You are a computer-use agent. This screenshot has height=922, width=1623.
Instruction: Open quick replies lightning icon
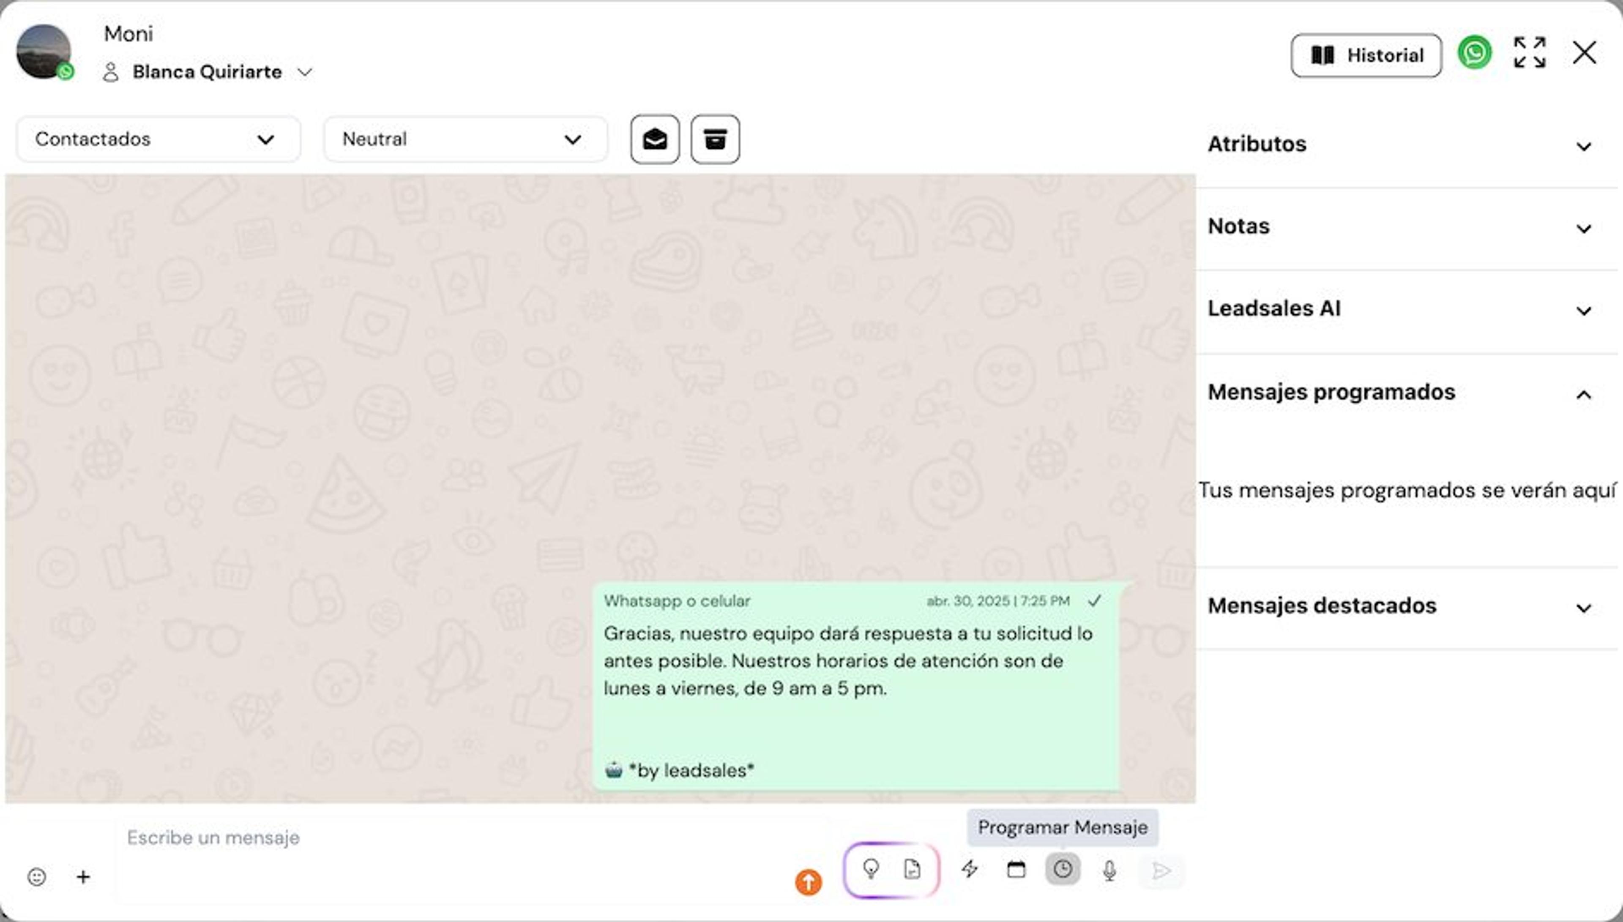click(x=970, y=870)
